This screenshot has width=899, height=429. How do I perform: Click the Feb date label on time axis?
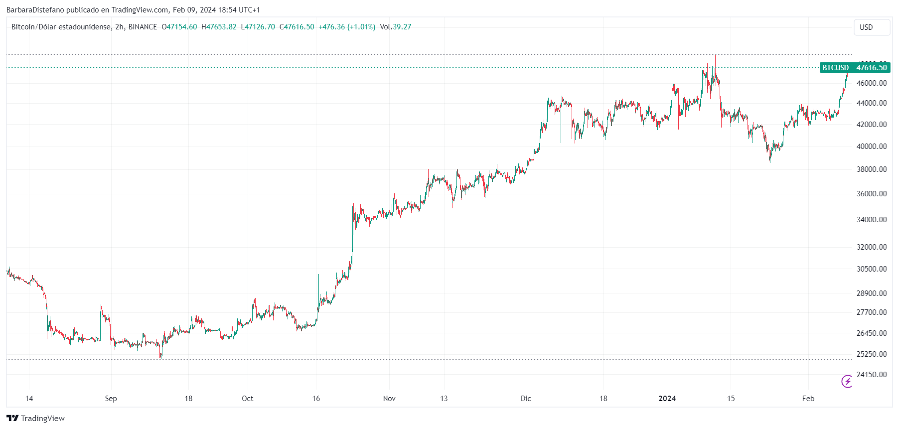[808, 399]
